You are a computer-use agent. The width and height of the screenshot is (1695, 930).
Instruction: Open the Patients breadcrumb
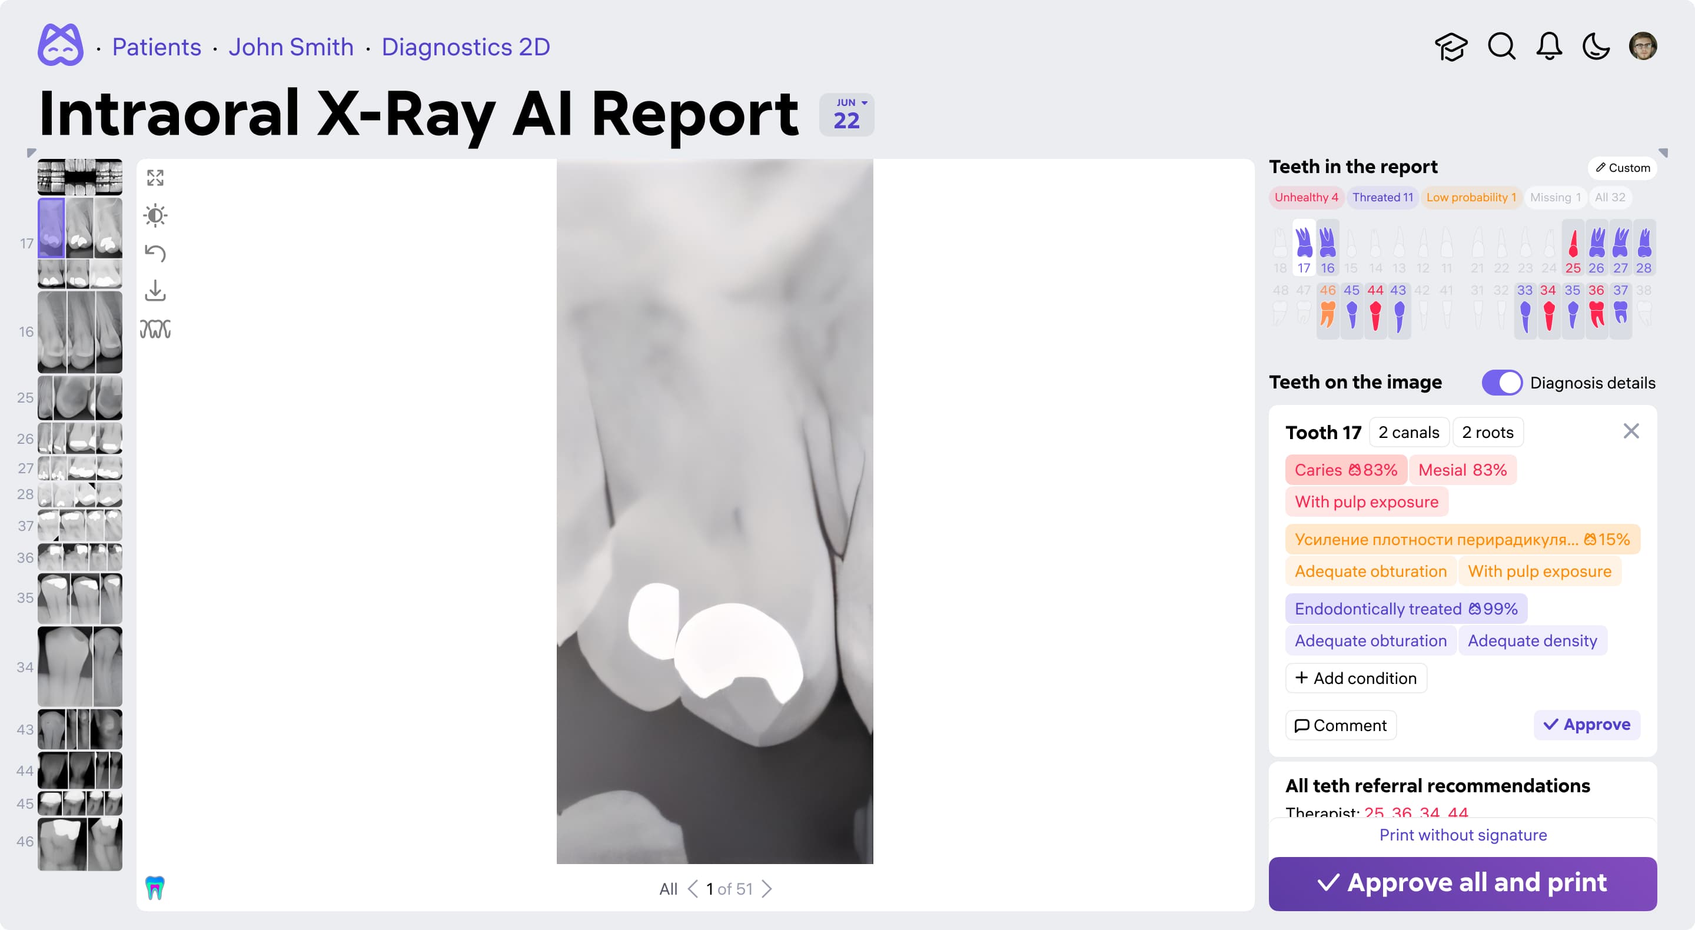(x=157, y=48)
